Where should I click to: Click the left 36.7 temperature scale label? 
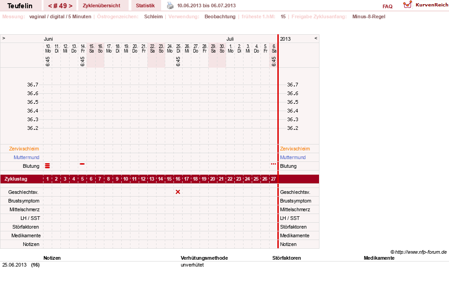pos(32,85)
